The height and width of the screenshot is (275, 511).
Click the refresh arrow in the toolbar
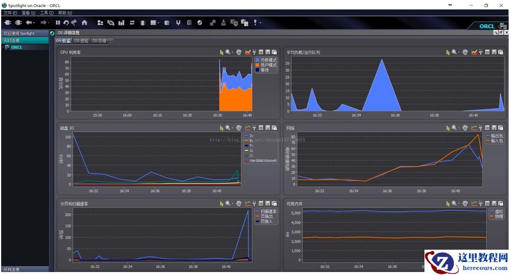pyautogui.click(x=66, y=22)
